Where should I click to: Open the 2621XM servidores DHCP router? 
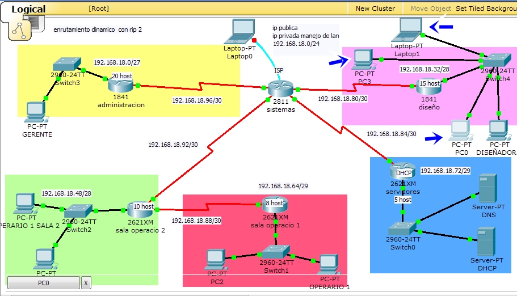(402, 171)
